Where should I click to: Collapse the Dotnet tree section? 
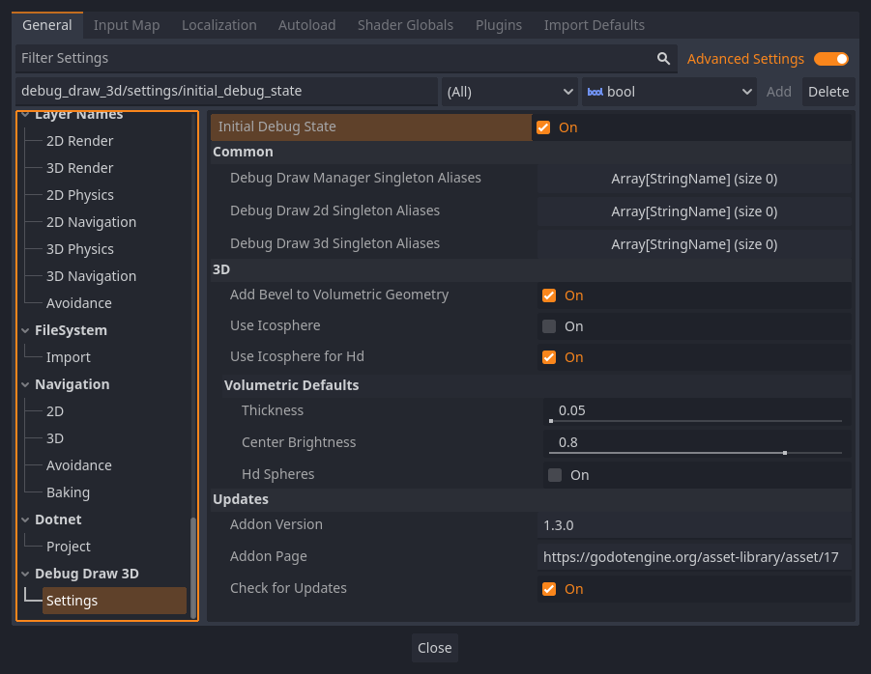(25, 520)
